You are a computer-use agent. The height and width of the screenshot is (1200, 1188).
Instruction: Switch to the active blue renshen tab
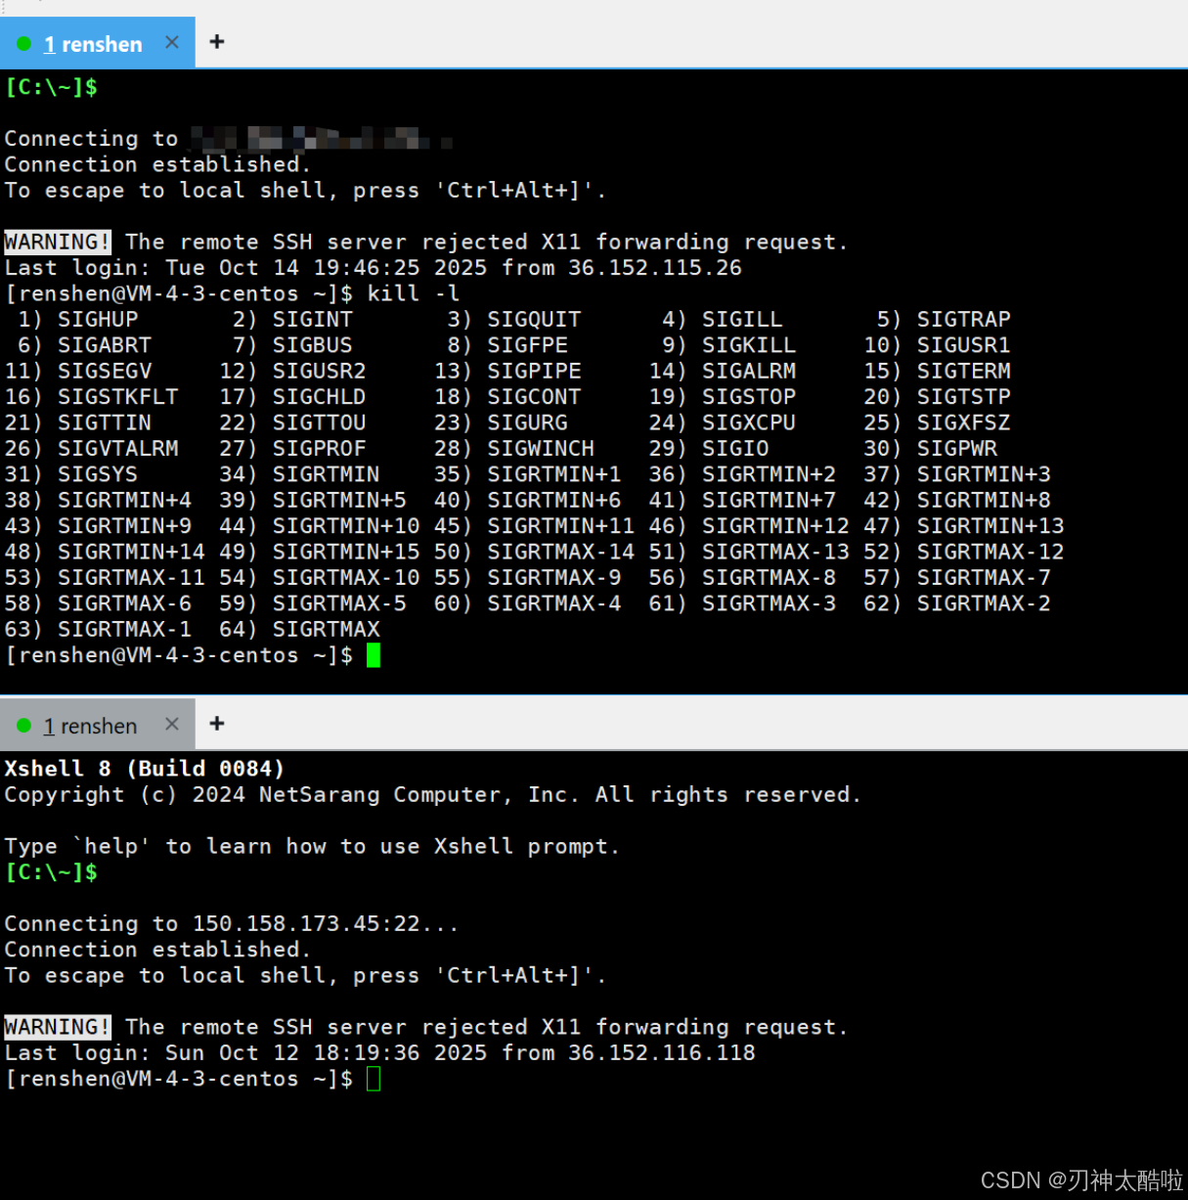pyautogui.click(x=93, y=44)
